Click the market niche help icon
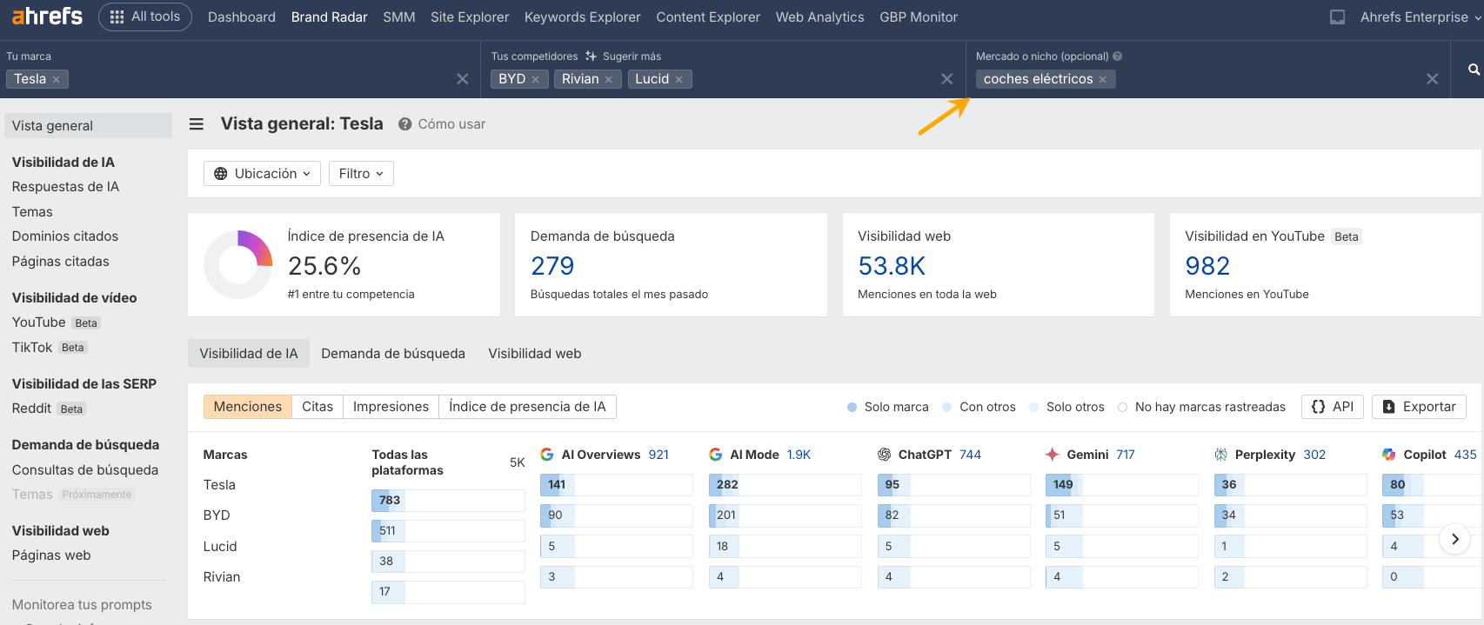 click(1118, 57)
